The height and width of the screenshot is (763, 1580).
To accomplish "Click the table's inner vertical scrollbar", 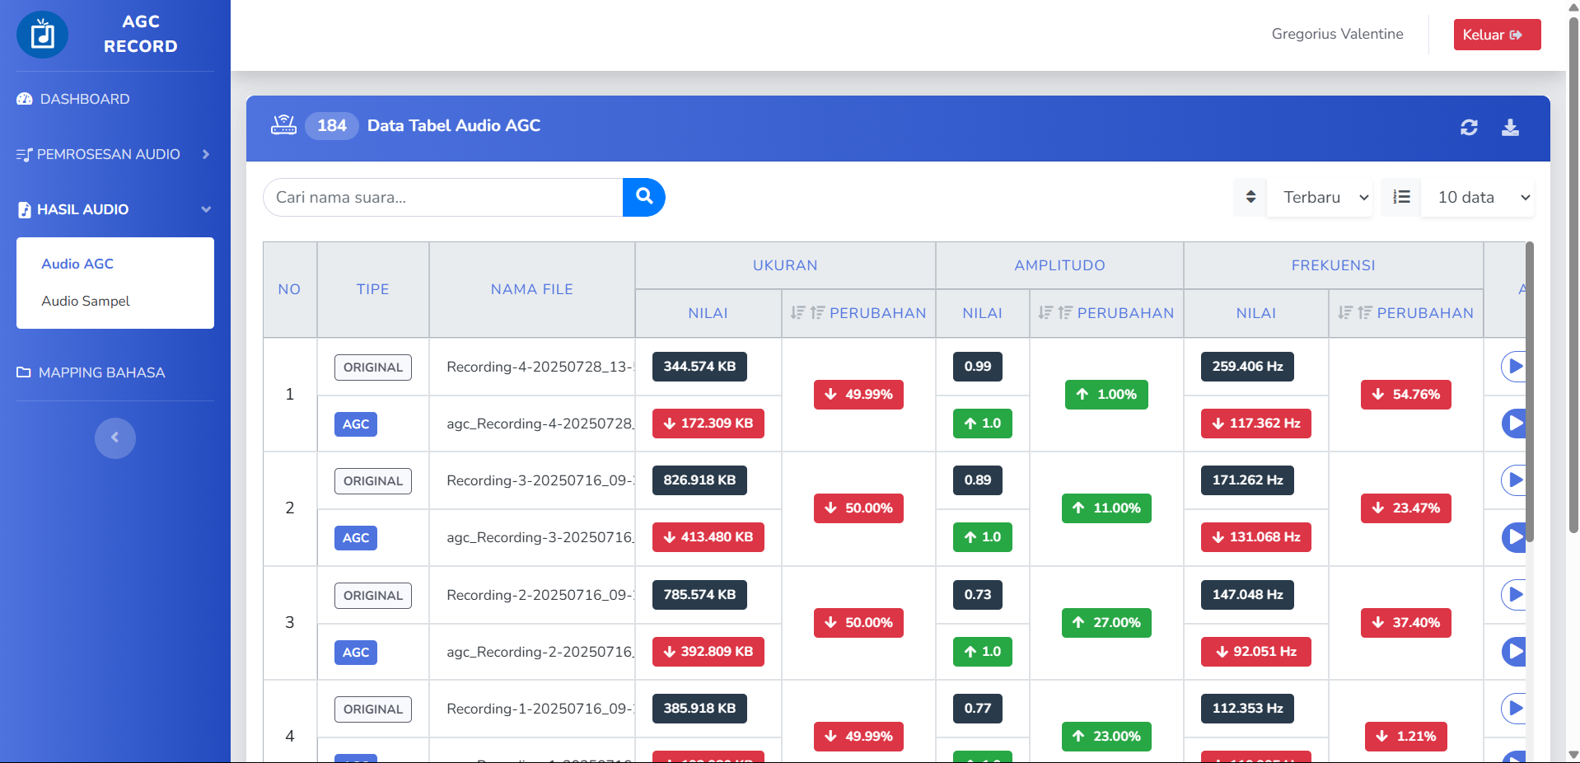I will pyautogui.click(x=1530, y=391).
